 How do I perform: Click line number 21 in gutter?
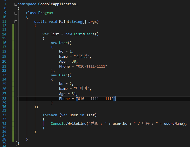point(4,66)
